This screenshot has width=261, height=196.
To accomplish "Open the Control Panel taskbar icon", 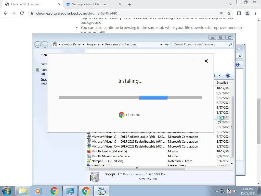I will point(70,191).
